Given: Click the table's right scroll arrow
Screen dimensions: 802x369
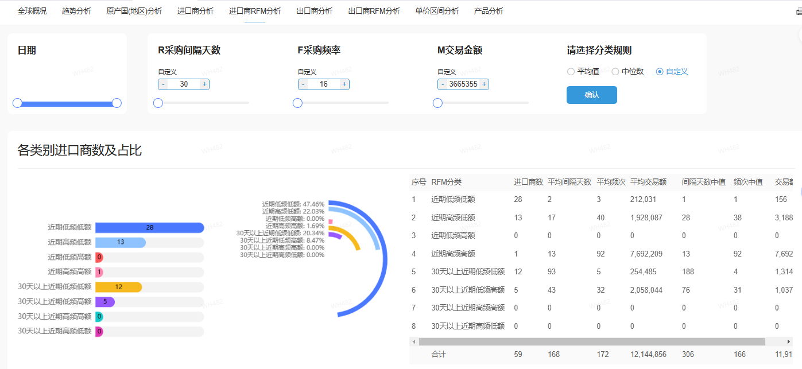Looking at the screenshot, I should tap(788, 342).
